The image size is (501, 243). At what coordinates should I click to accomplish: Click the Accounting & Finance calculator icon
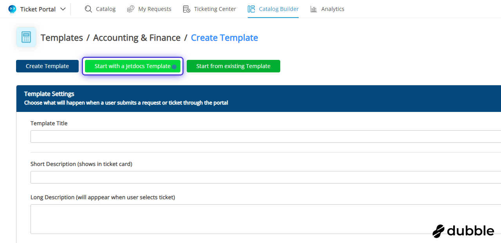click(26, 37)
